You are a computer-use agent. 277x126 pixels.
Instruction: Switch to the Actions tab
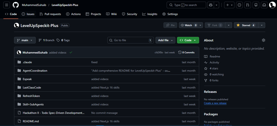73,14
